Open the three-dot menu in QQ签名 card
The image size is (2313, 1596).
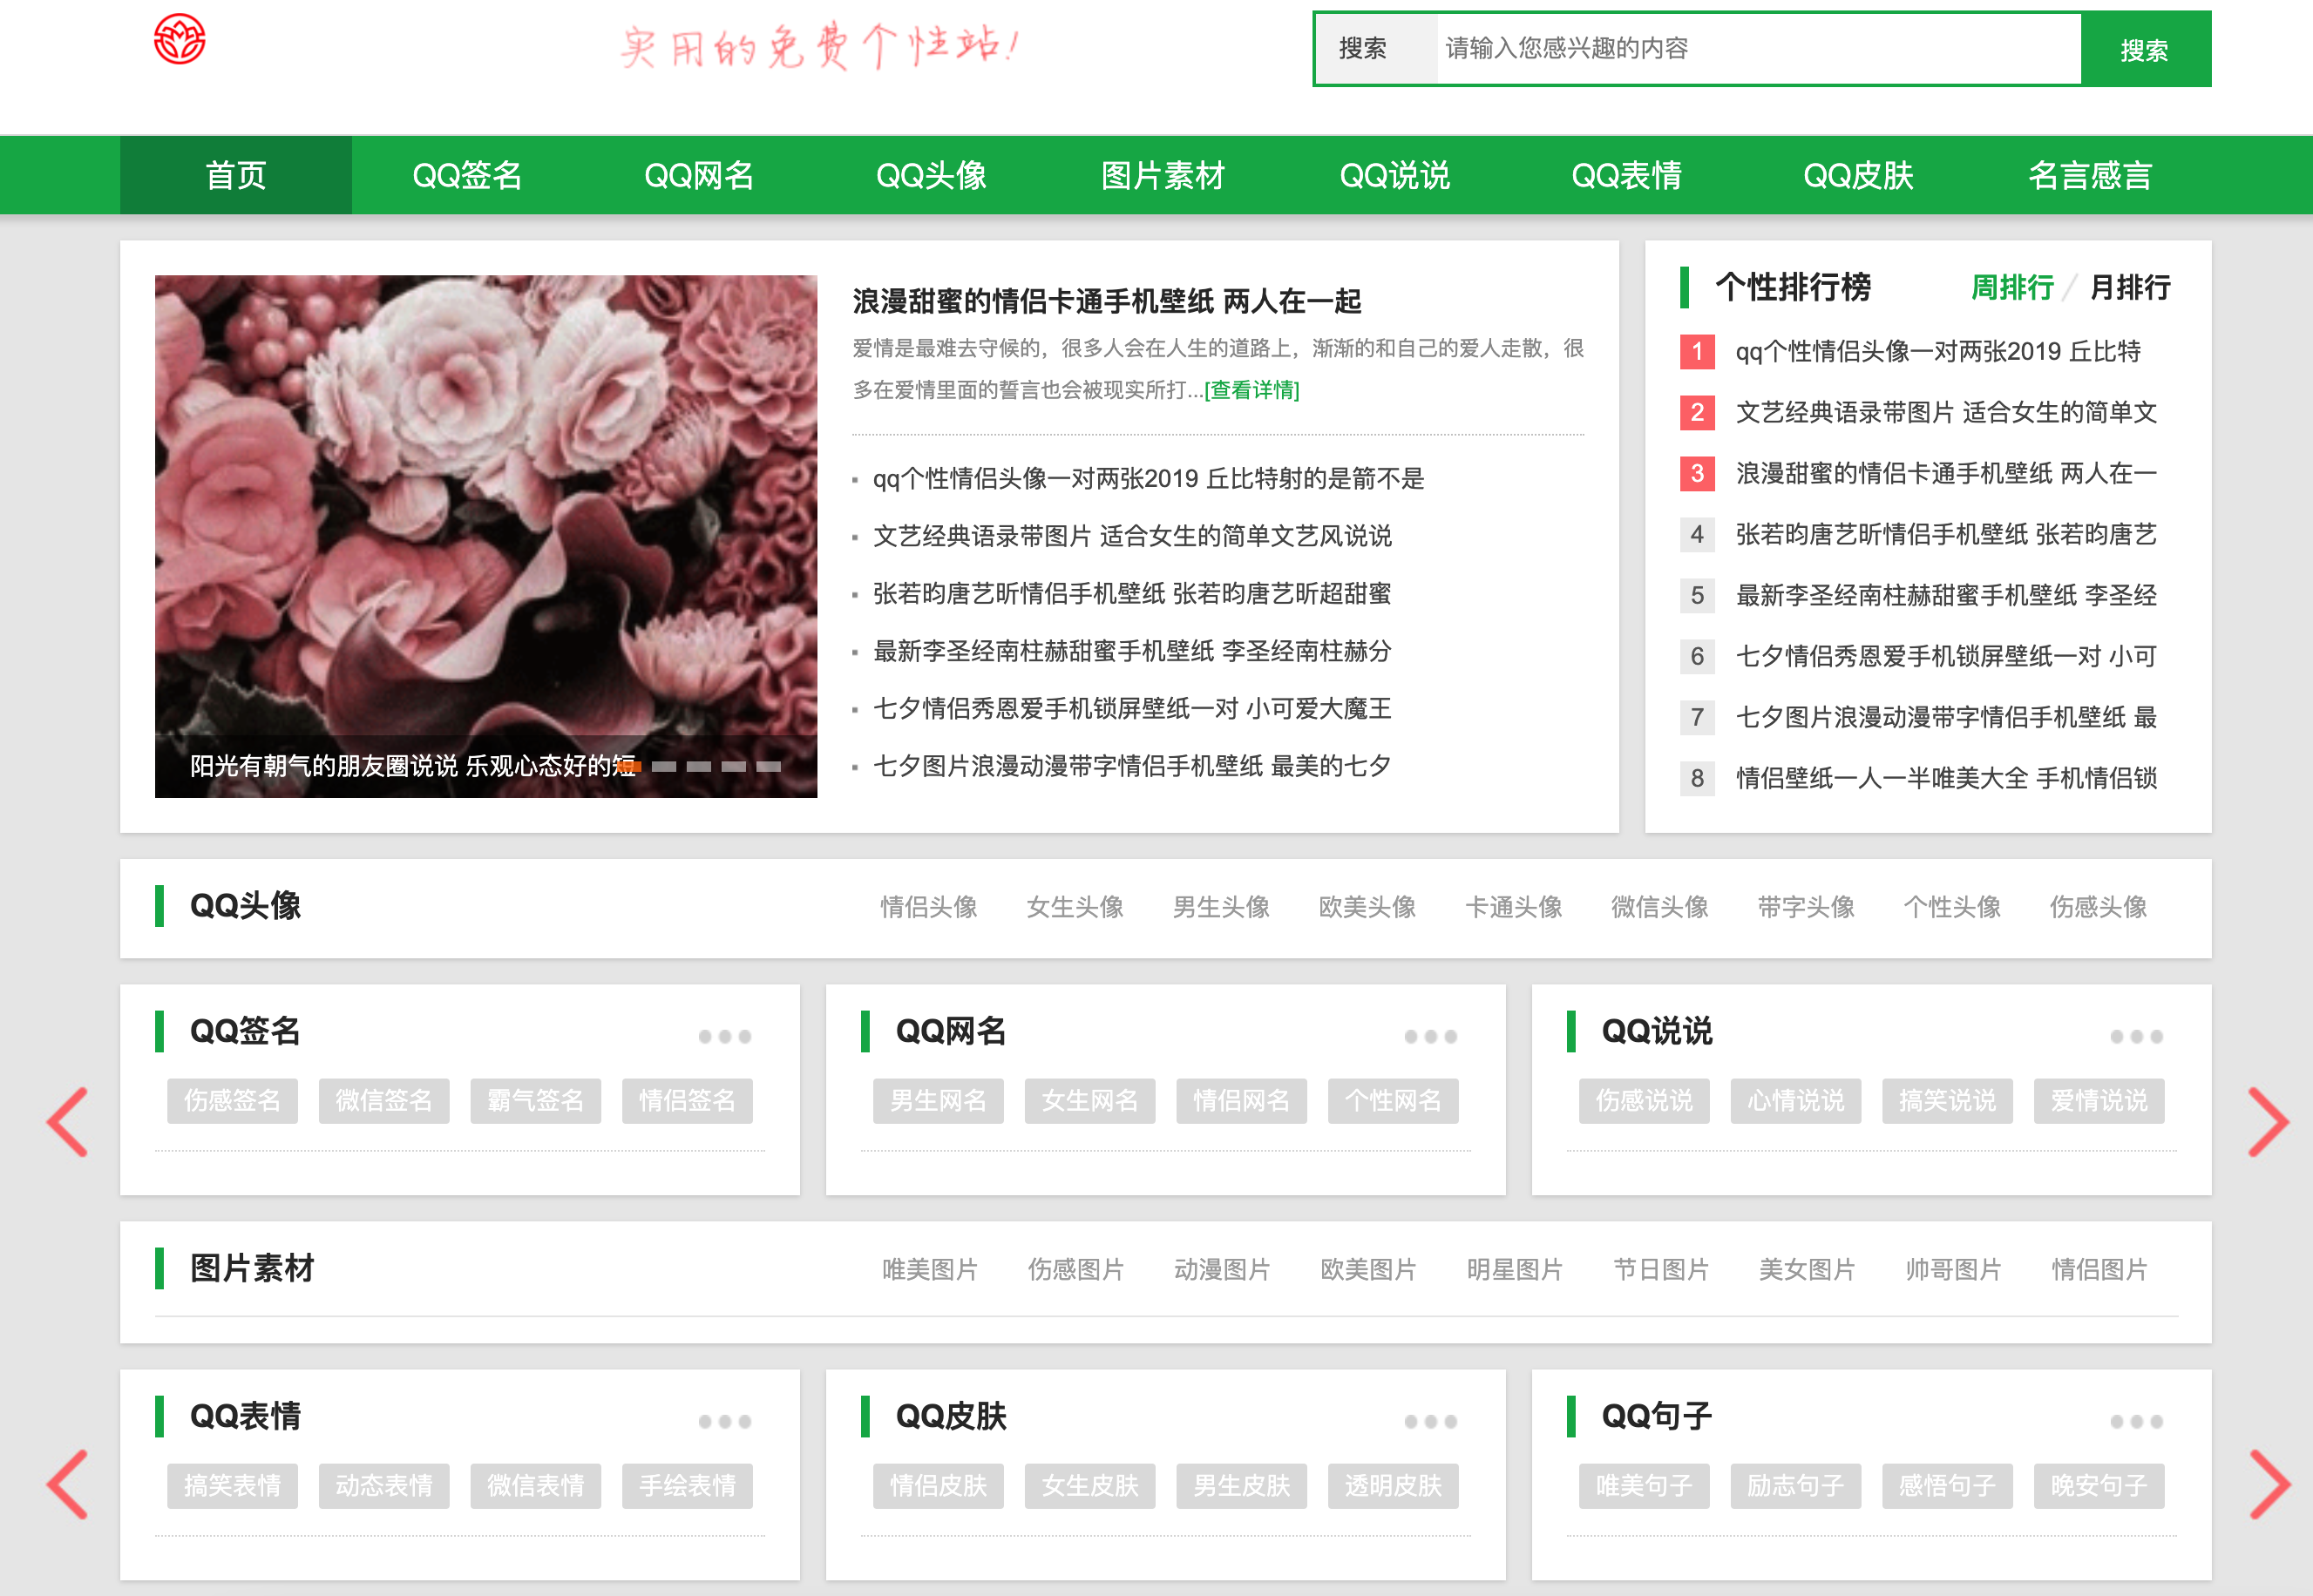pos(724,1036)
